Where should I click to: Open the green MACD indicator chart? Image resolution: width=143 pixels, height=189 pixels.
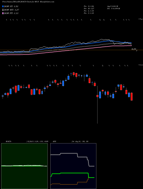(24, 166)
